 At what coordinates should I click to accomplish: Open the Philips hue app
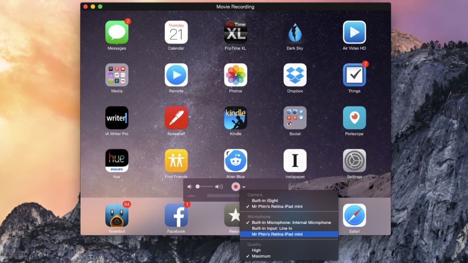click(x=117, y=161)
